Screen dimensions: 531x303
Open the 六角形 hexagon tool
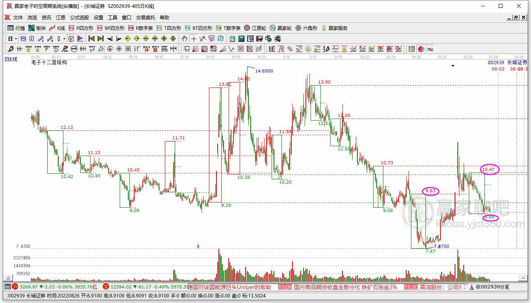[x=306, y=28]
